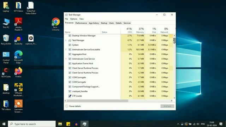The width and height of the screenshot is (226, 127).
Task: Switch to the Details tab
Action: click(119, 23)
